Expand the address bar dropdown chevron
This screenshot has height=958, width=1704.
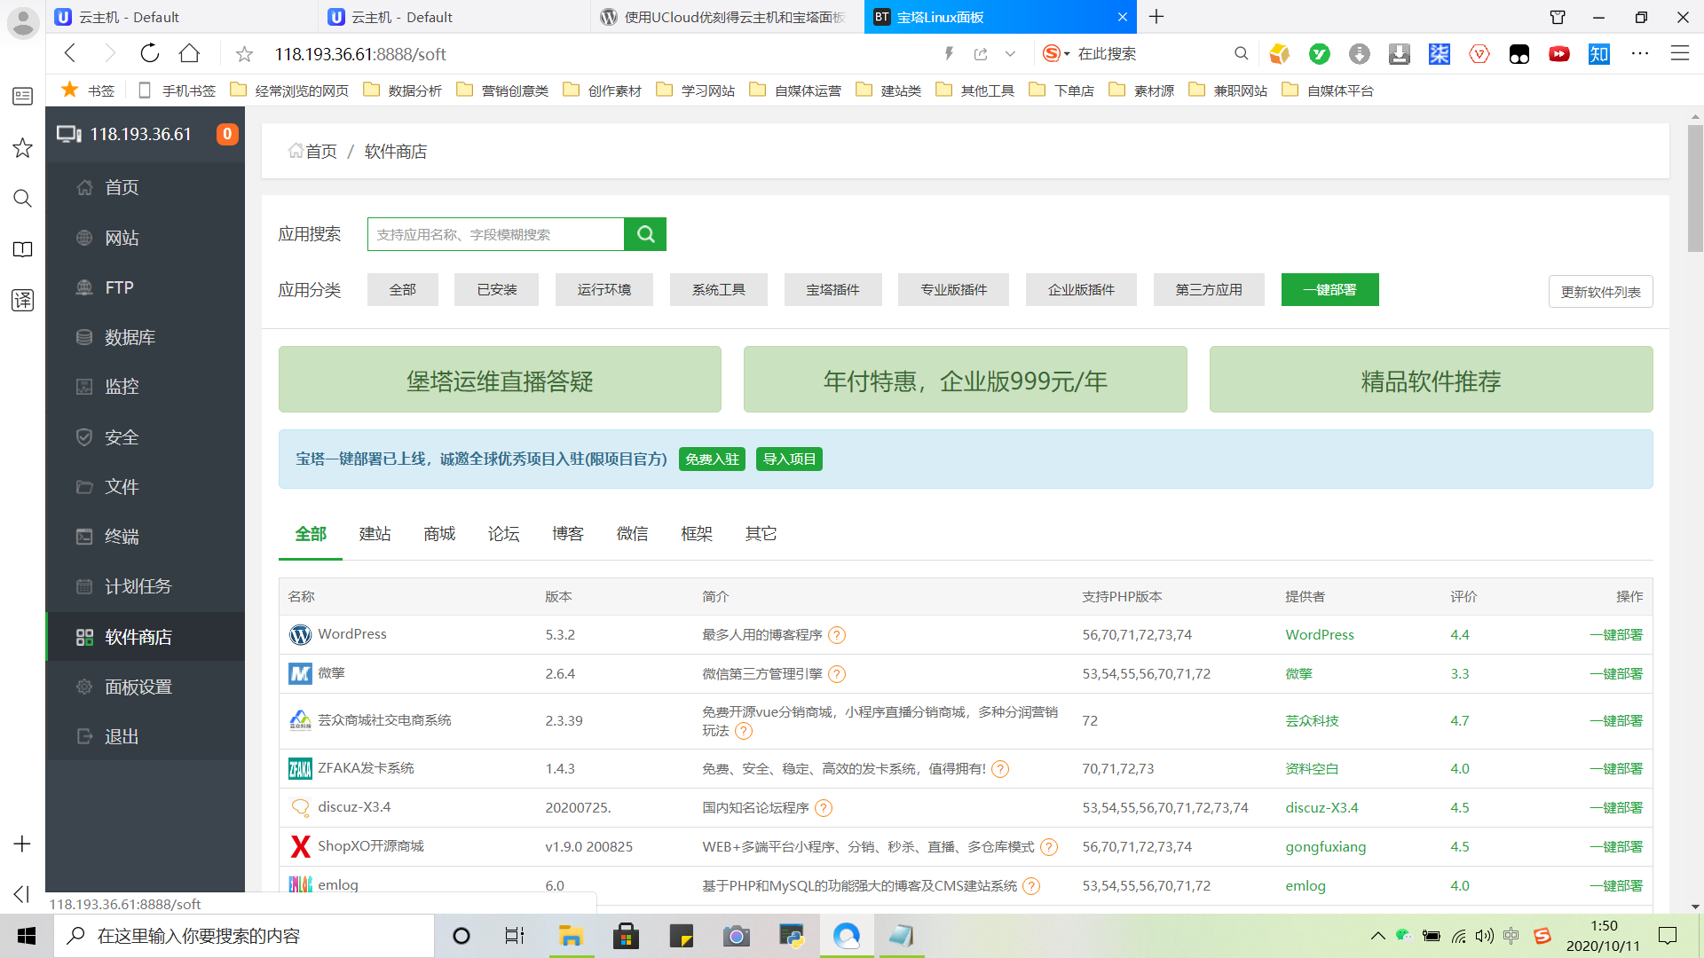[1010, 54]
